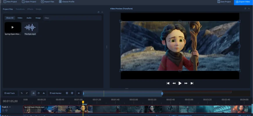
Task: Open the Track 5 dropdown menu
Action: [x=10, y=107]
